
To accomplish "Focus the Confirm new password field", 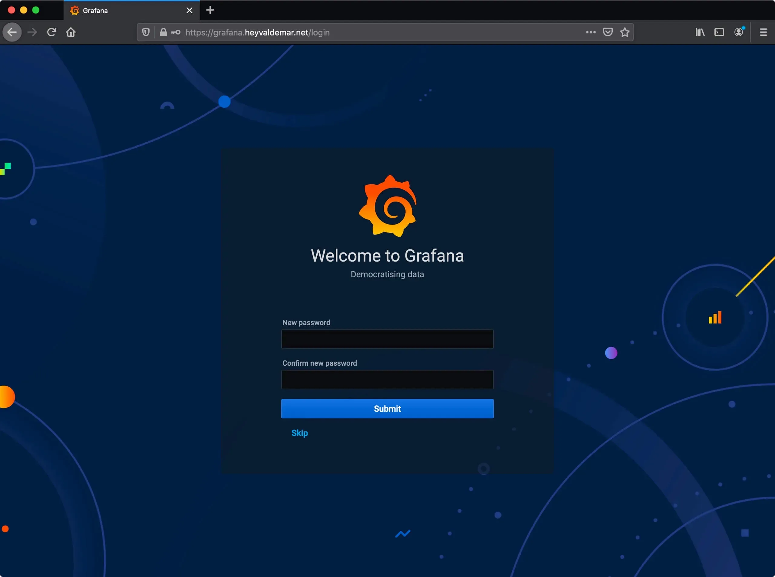I will 387,379.
